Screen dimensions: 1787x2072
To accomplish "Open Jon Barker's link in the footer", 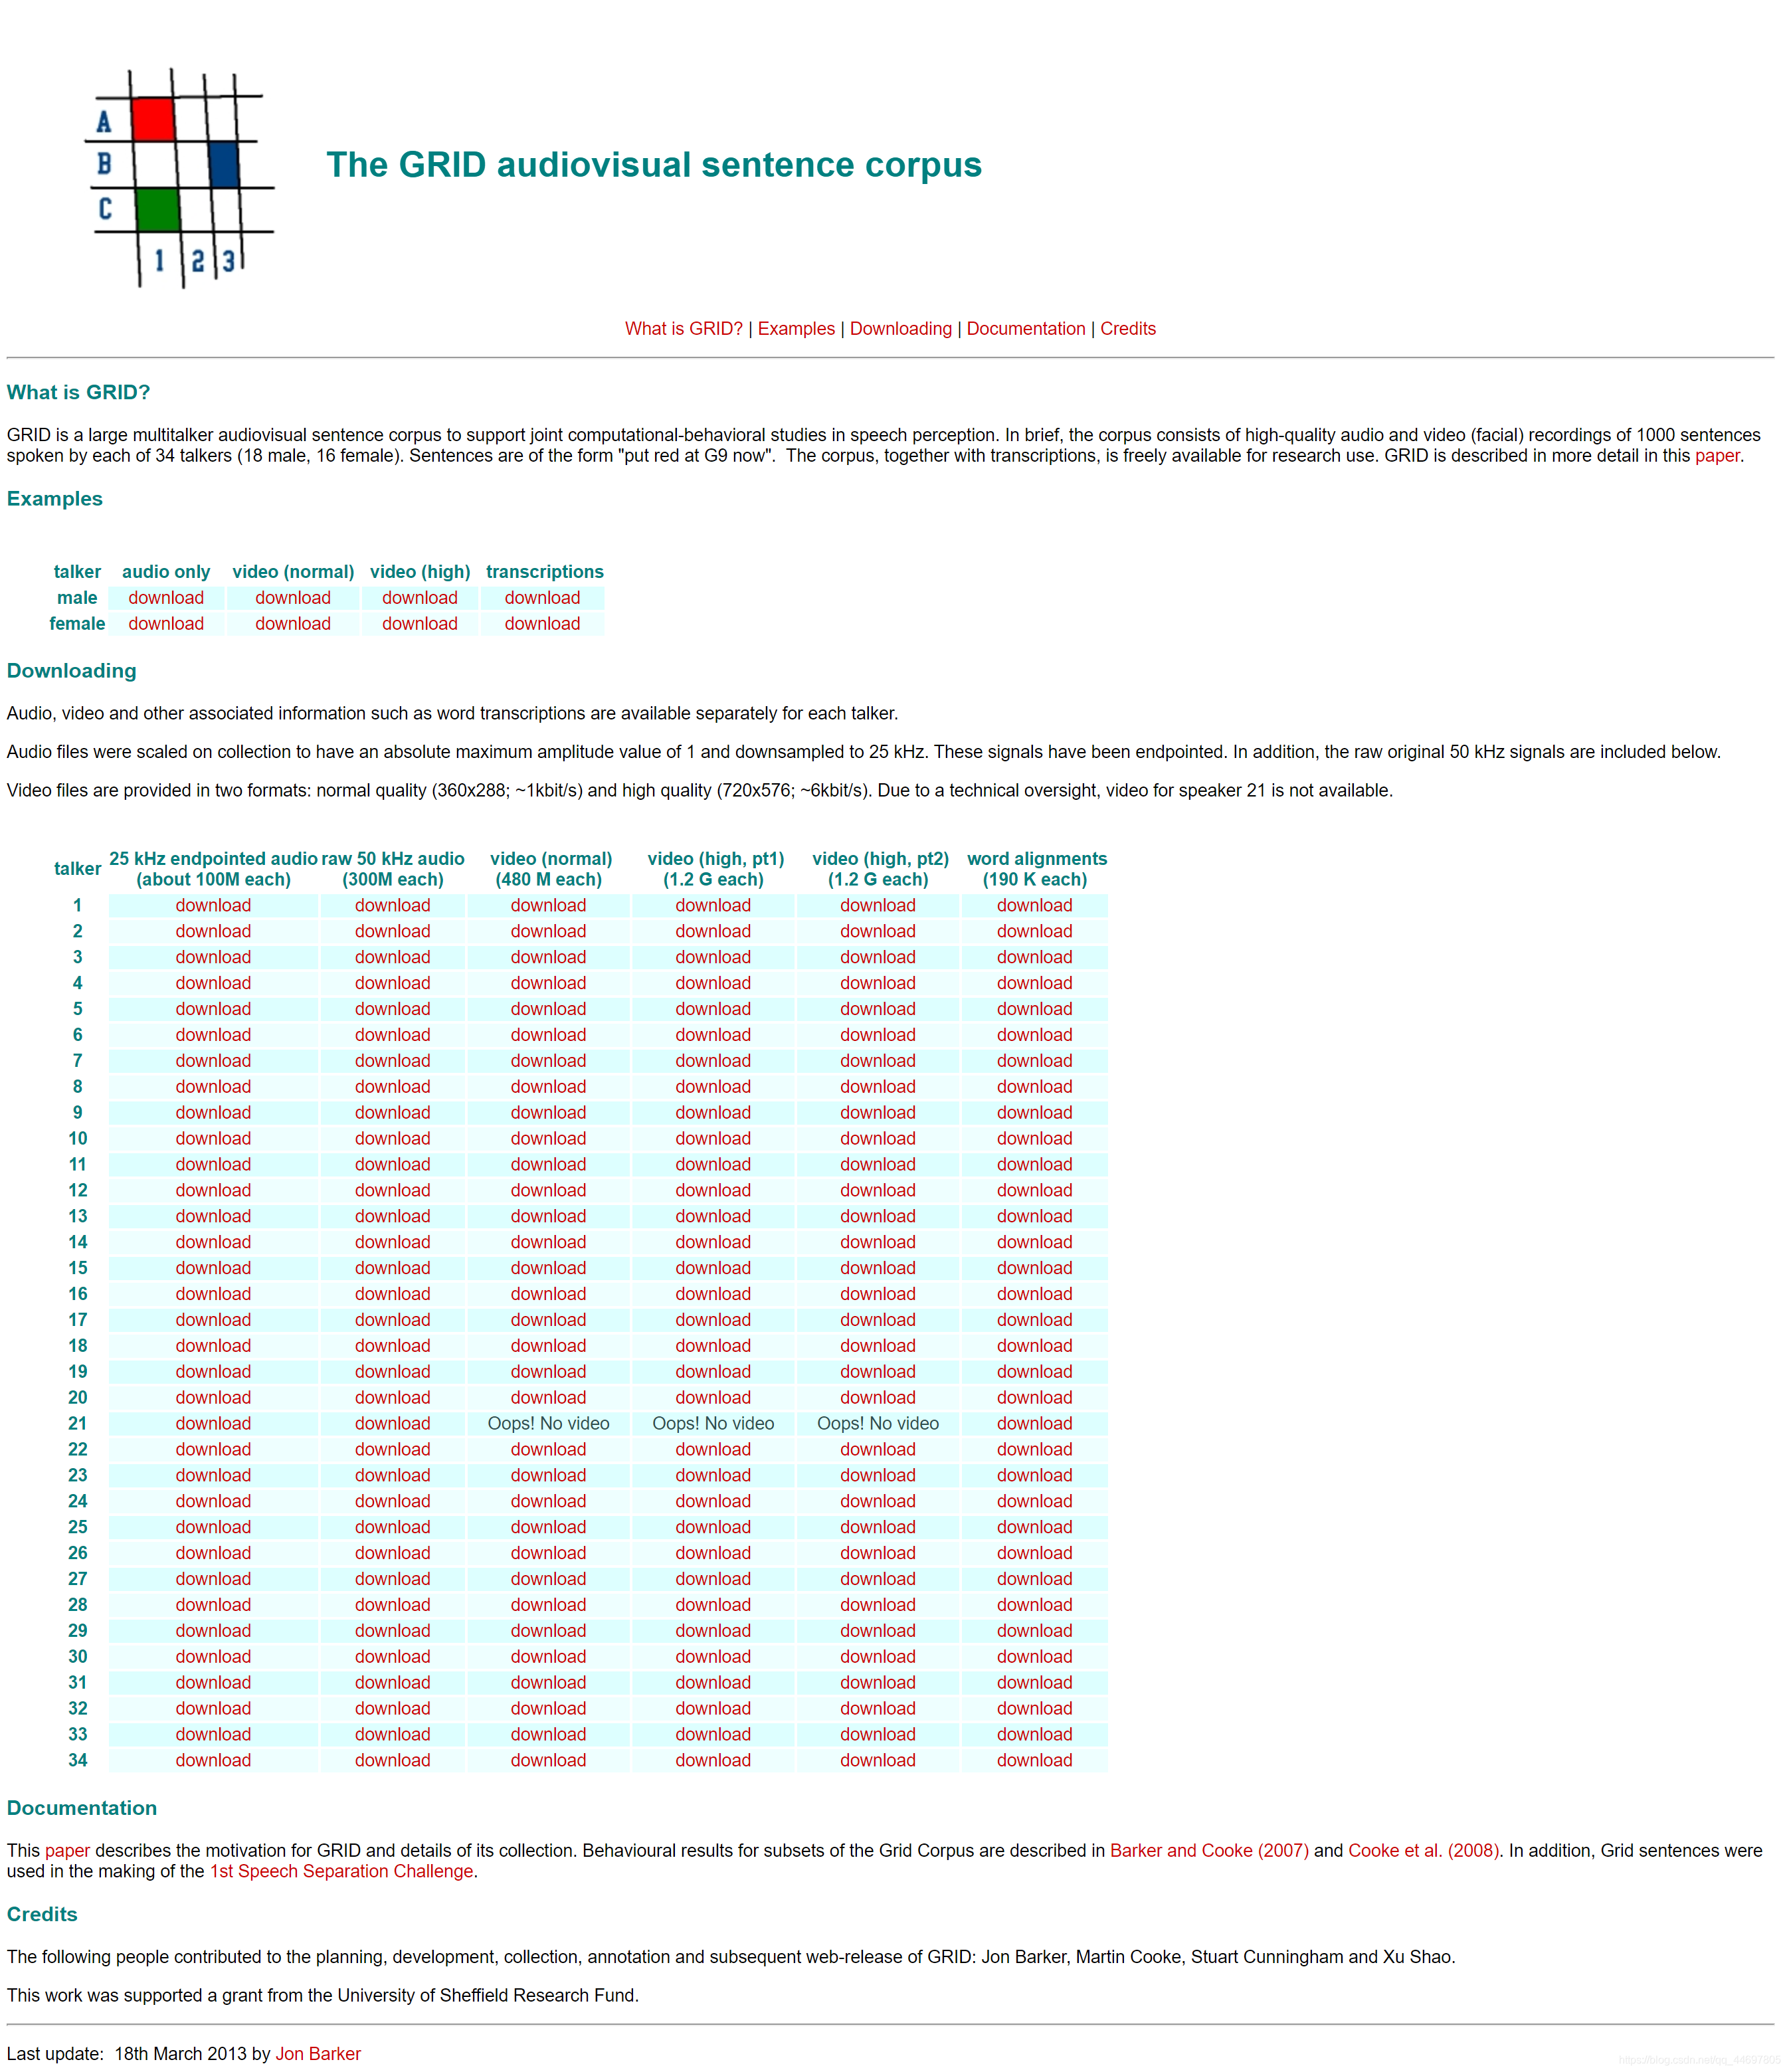I will (x=318, y=2054).
